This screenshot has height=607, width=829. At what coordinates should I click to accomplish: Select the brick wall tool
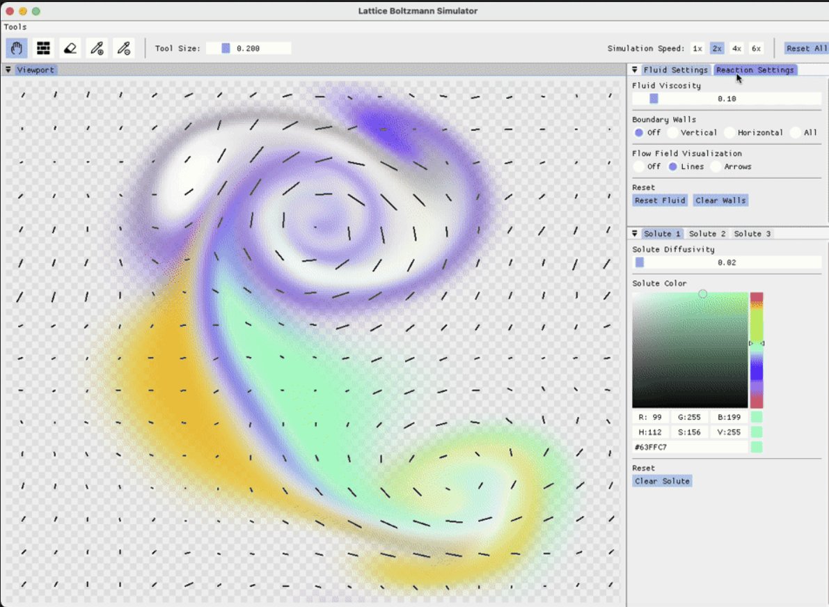(43, 48)
